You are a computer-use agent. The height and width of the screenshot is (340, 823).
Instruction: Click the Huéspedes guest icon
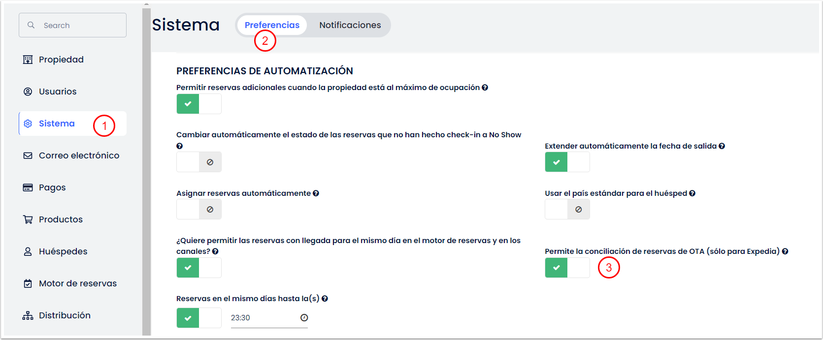[x=28, y=251]
